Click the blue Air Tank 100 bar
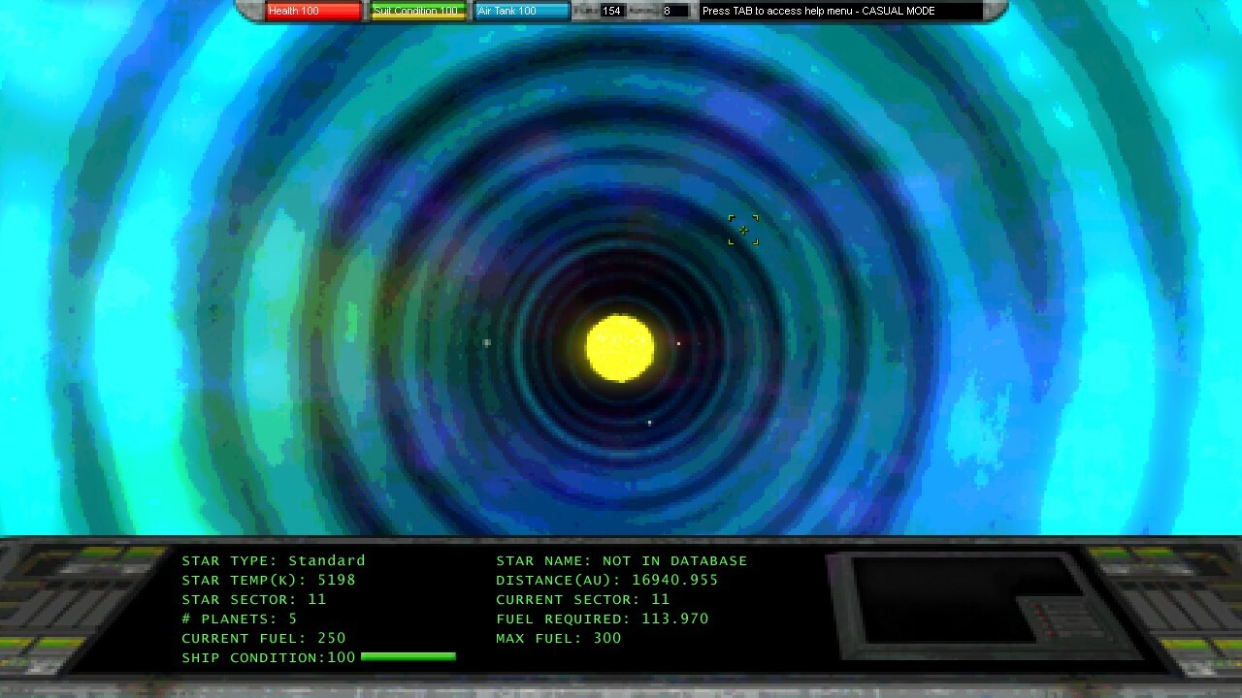This screenshot has width=1242, height=698. click(x=522, y=12)
